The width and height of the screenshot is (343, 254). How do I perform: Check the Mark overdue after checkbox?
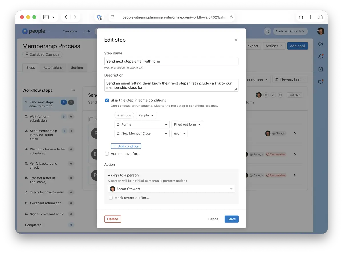coord(111,198)
